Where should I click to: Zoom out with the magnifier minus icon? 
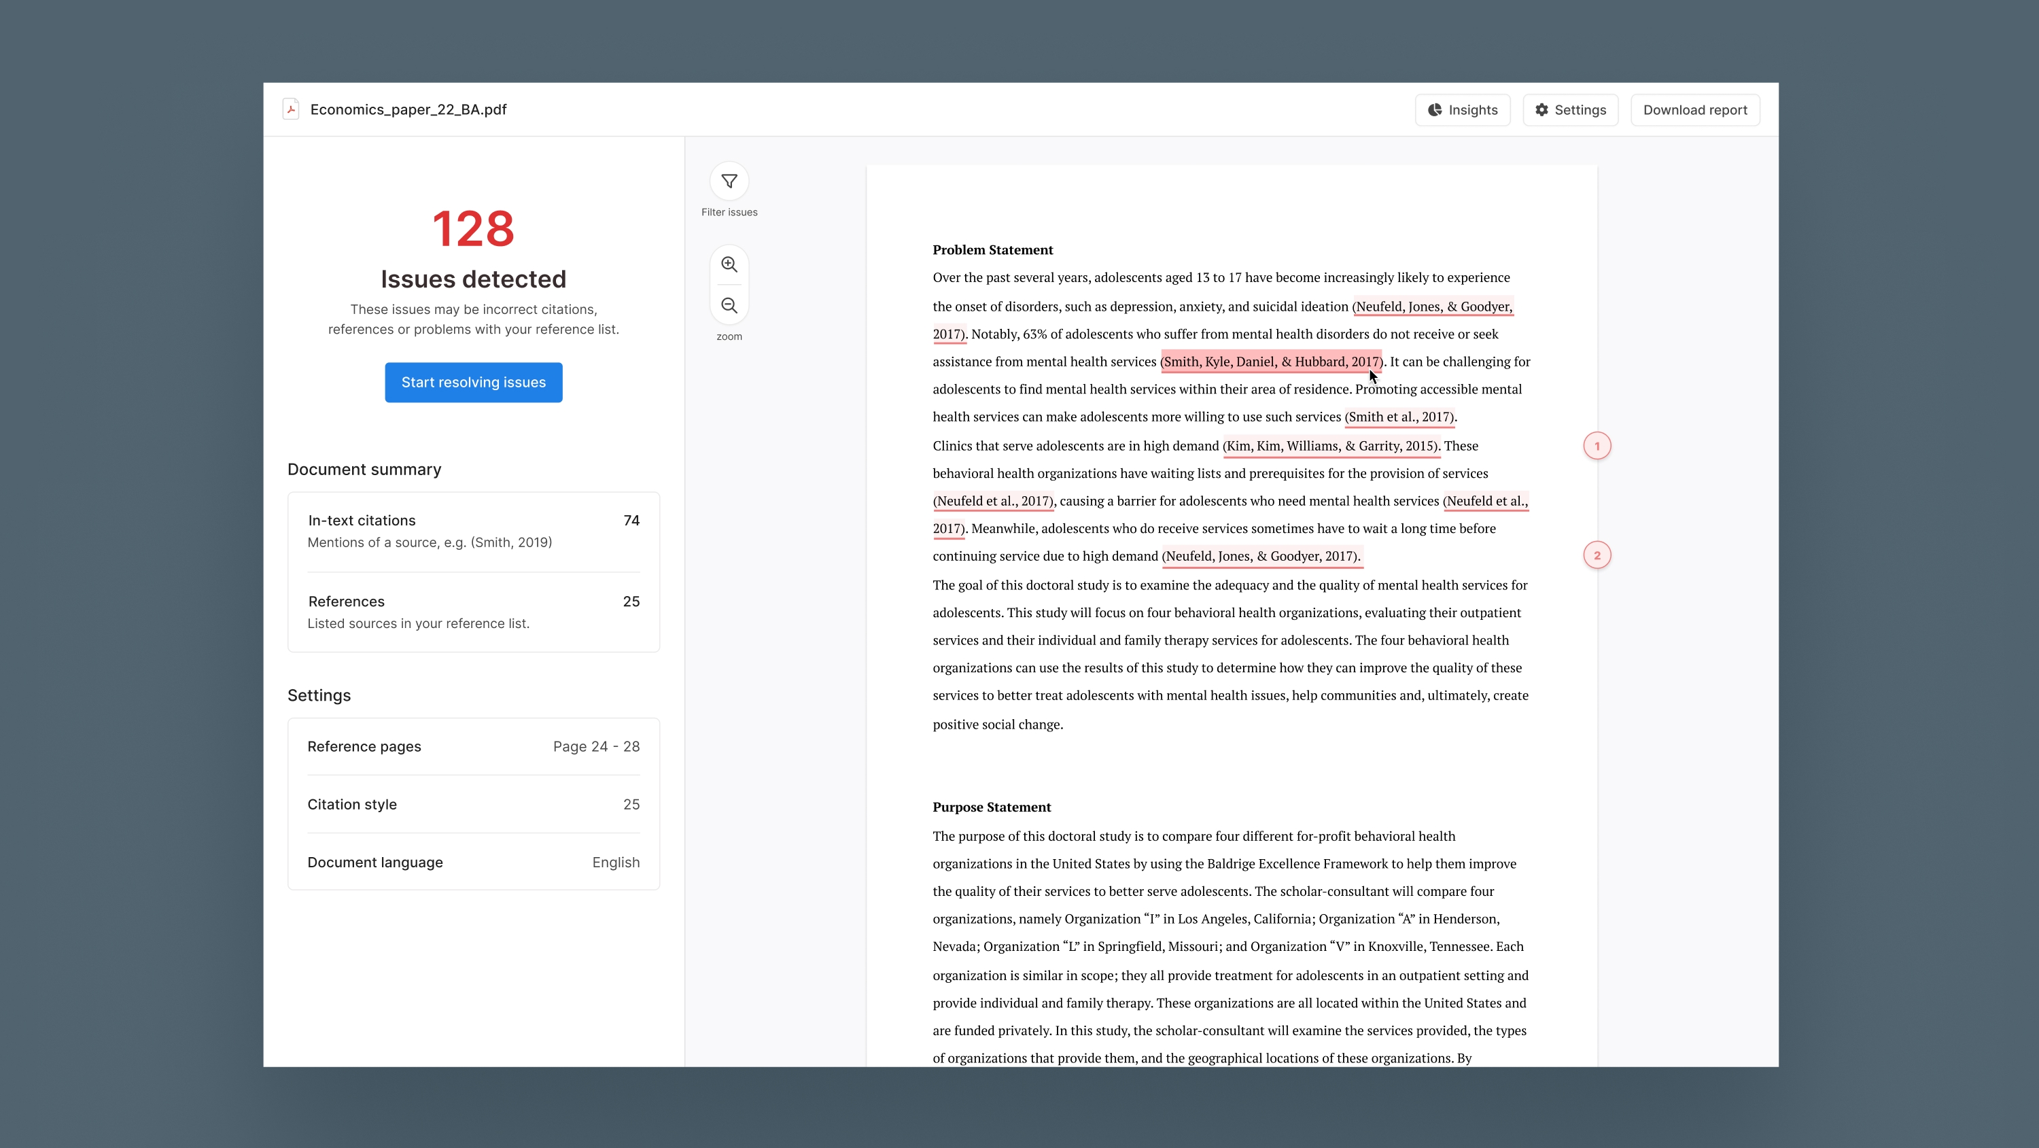(x=729, y=306)
